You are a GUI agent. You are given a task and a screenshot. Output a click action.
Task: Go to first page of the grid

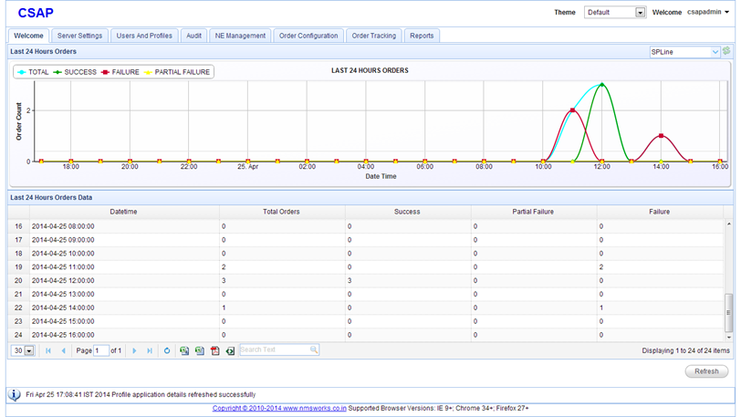coord(48,350)
